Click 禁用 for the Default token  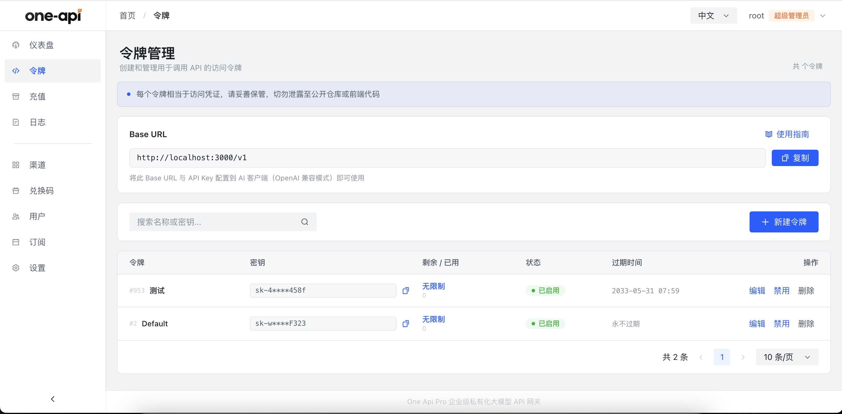click(x=781, y=323)
